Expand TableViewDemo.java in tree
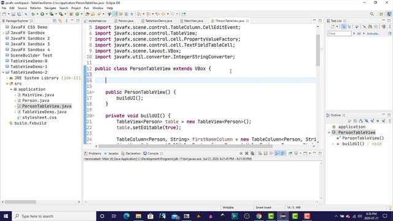393x221 pixels. click(x=15, y=112)
